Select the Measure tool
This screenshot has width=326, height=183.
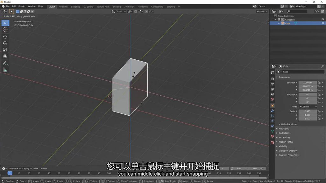click(x=5, y=70)
